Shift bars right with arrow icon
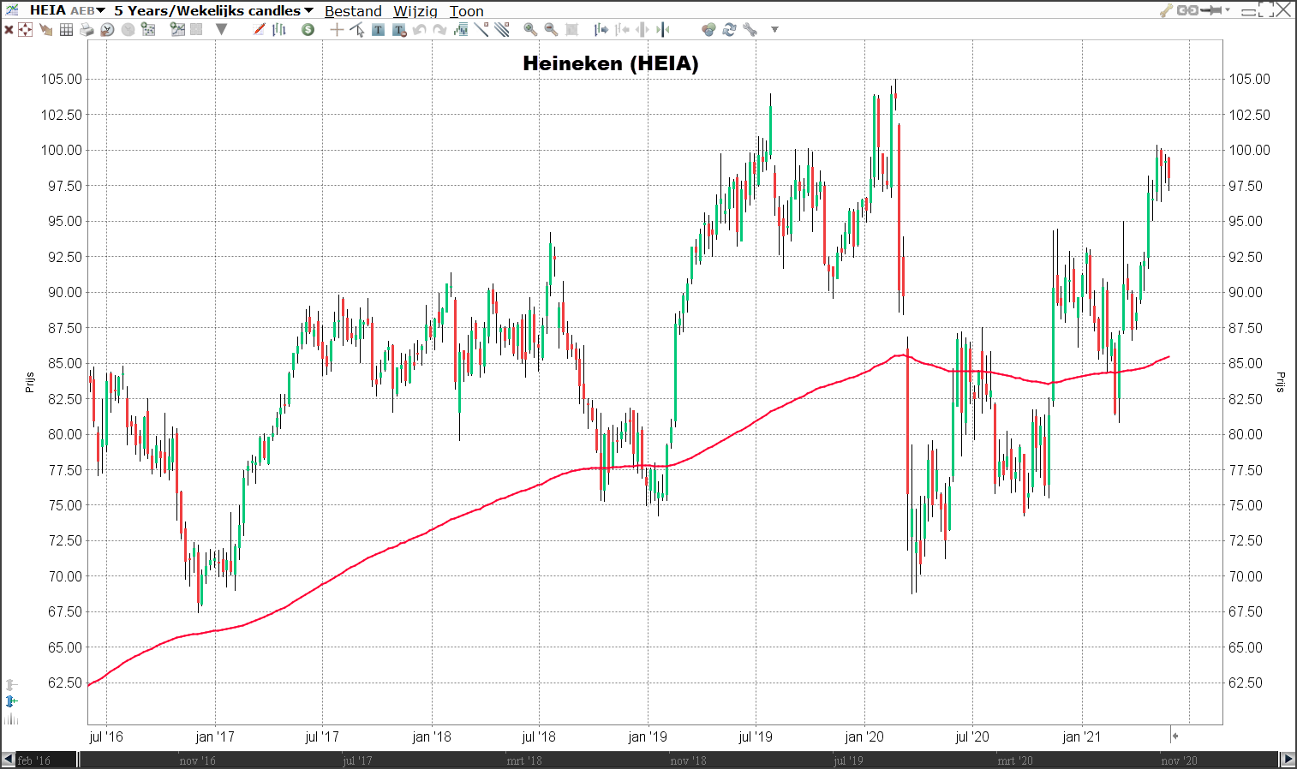This screenshot has height=769, width=1297. [601, 30]
